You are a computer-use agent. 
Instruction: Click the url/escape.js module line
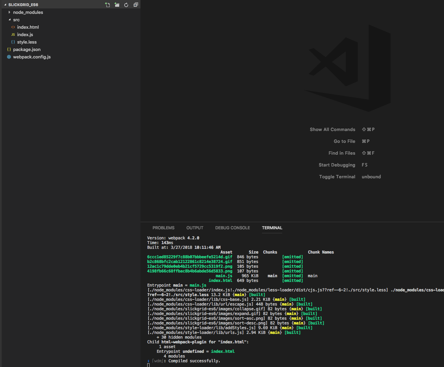pos(230,304)
